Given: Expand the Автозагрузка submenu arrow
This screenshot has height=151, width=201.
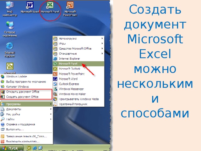Looking at the screenshot, I should tap(102, 38).
